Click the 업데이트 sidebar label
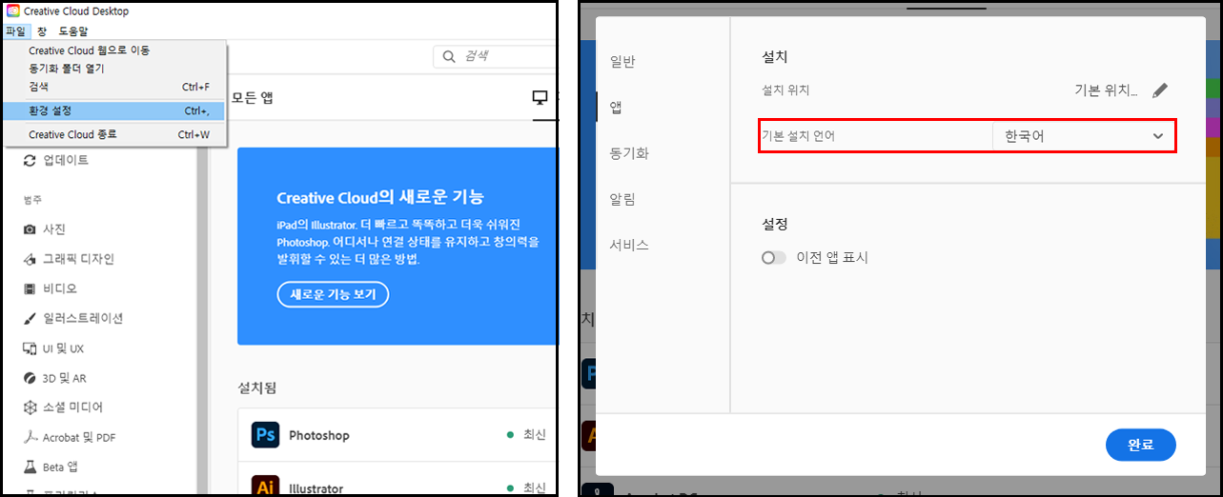 pyautogui.click(x=66, y=160)
